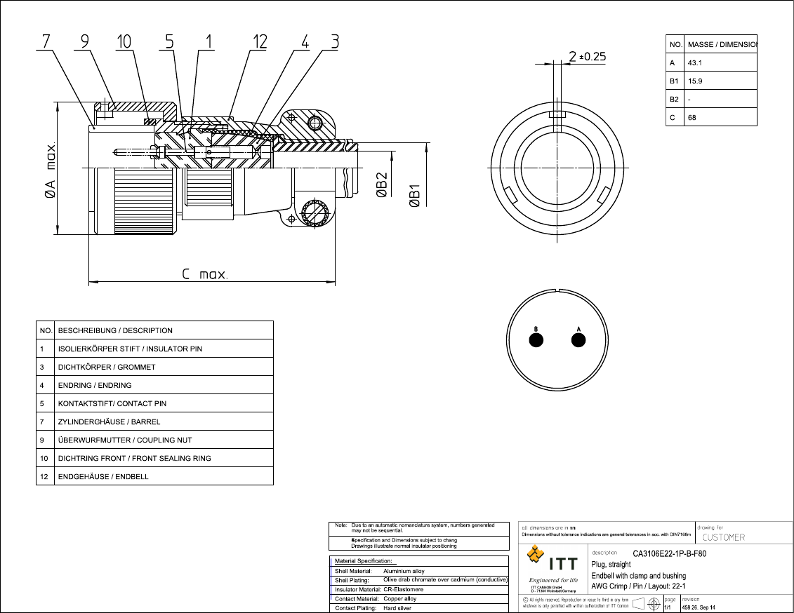Select the 'Olive drab chromate over cadmium' plating text
The height and width of the screenshot is (613, 794).
[x=446, y=579]
